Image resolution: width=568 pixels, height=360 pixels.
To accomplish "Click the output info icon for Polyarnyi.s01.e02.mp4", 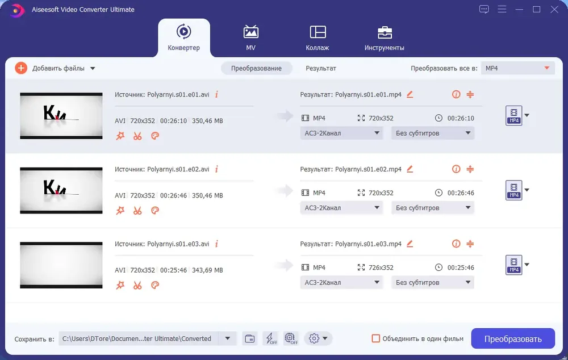I will (x=456, y=169).
